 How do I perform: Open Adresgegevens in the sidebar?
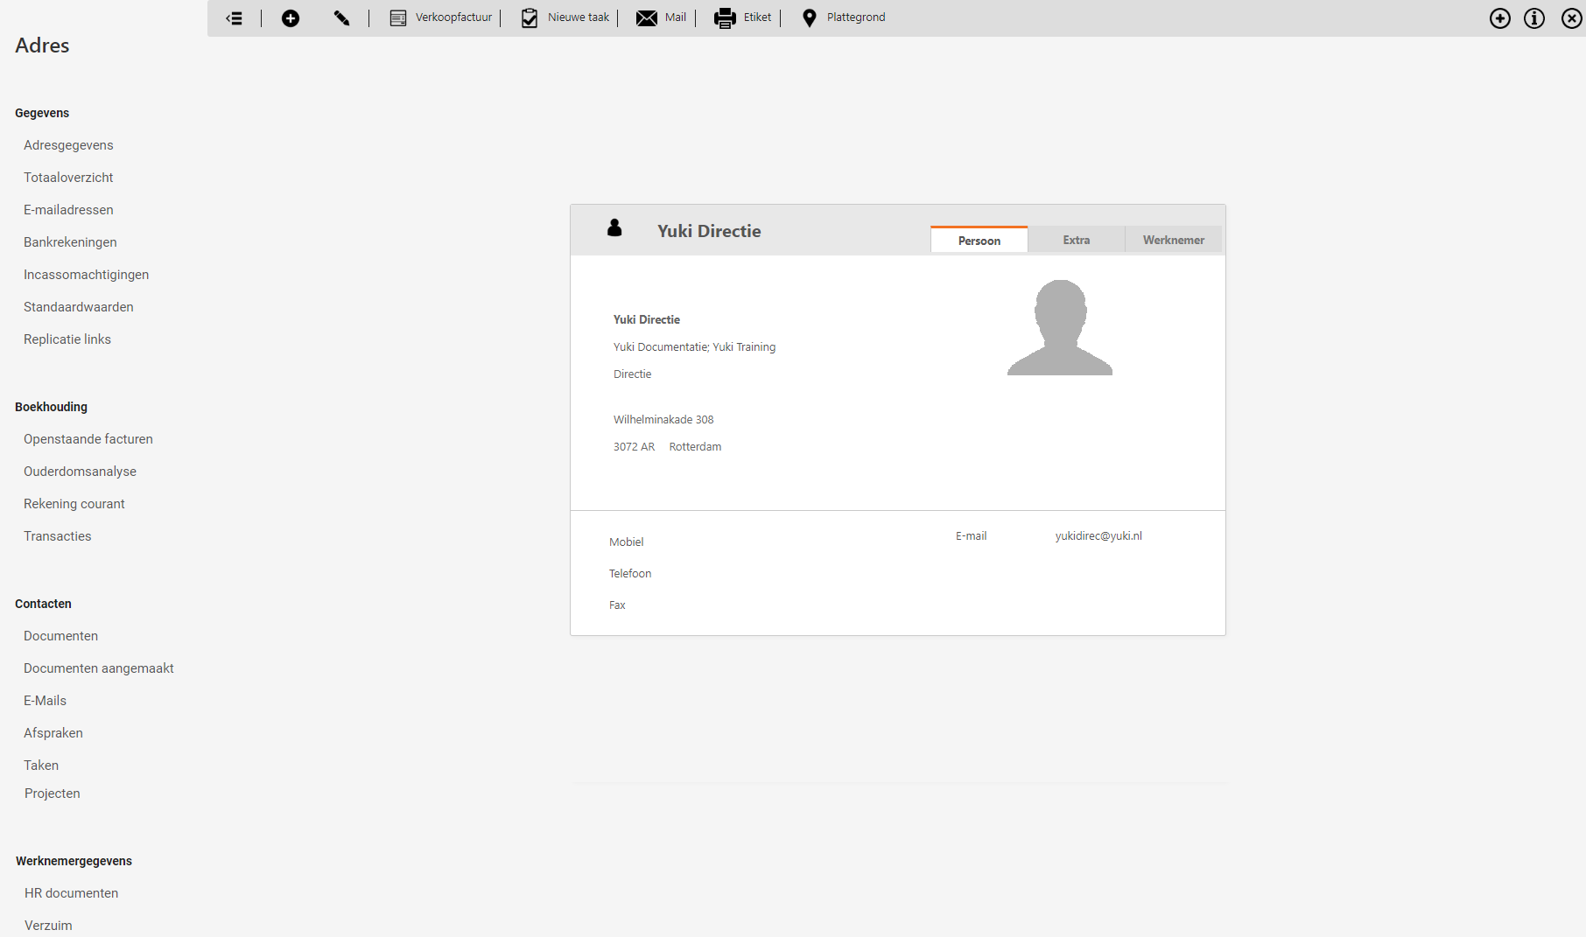[x=68, y=145]
